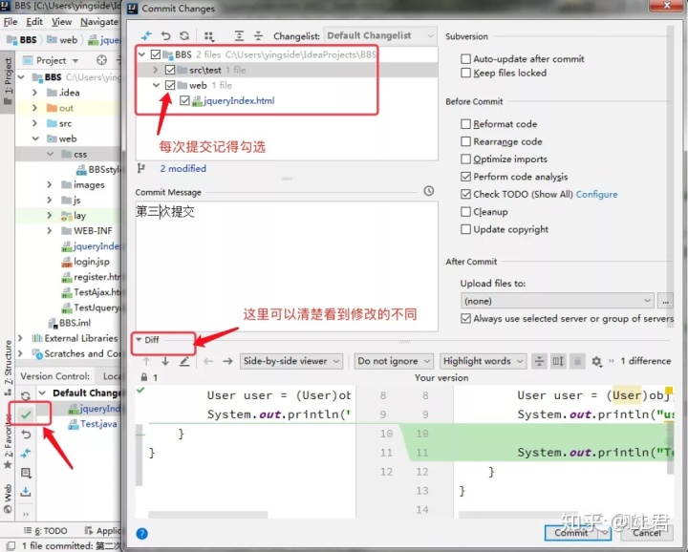
Task: Open the Structure side tab
Action: point(8,367)
